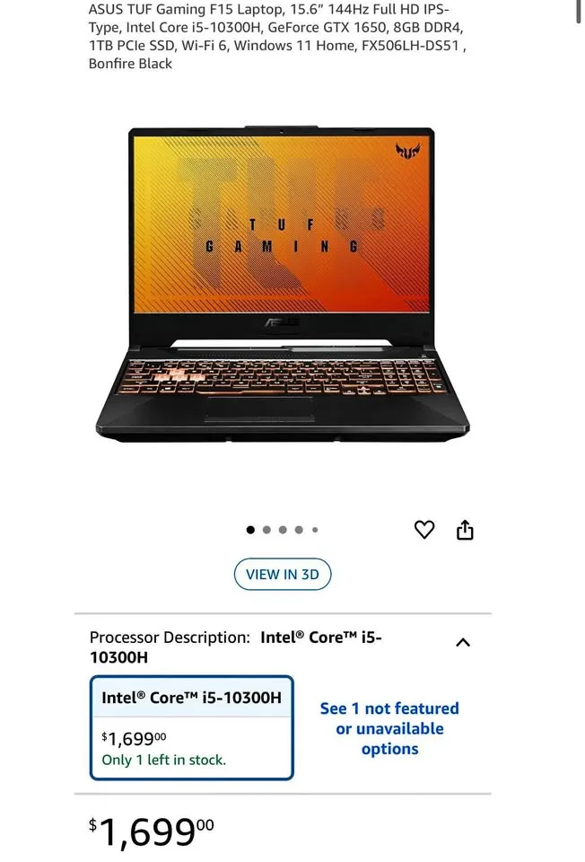The image size is (585, 862).
Task: Select the first image carousel dot
Action: [x=250, y=530]
